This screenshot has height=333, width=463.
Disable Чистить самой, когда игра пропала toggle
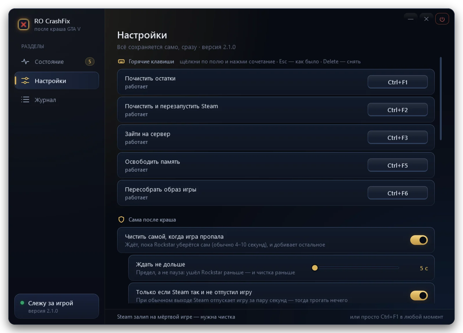419,240
